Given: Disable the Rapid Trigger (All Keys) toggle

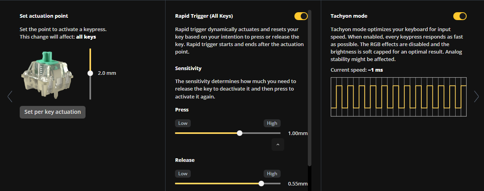Looking at the screenshot, I should tap(301, 16).
